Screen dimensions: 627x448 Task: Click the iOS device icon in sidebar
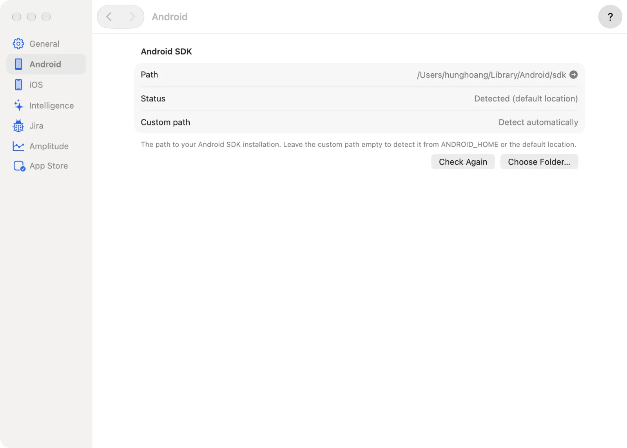point(18,85)
